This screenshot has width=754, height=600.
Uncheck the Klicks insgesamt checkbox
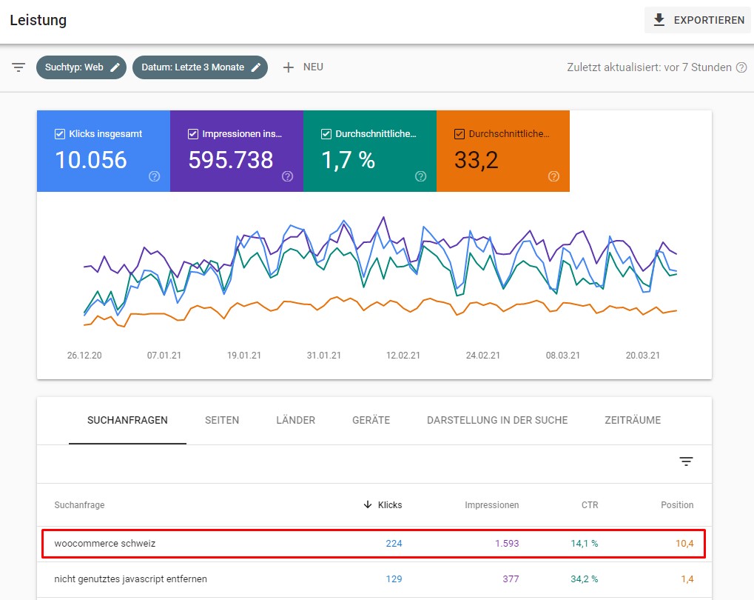point(60,134)
